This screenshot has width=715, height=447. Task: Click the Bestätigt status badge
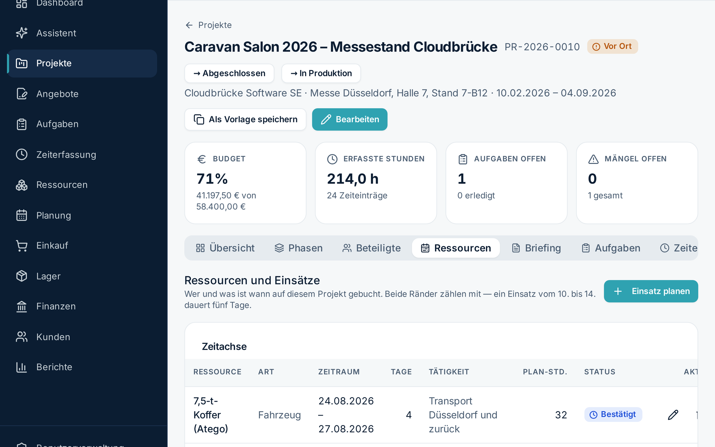tap(613, 415)
